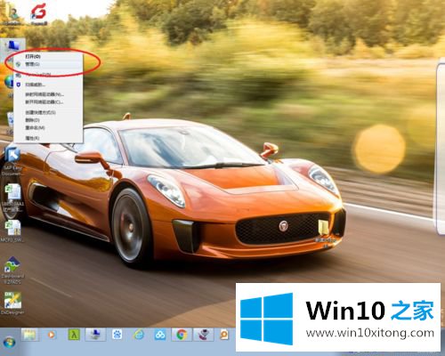Select the Foxmail desktop icon
This screenshot has width=445, height=356.
pos(39,13)
